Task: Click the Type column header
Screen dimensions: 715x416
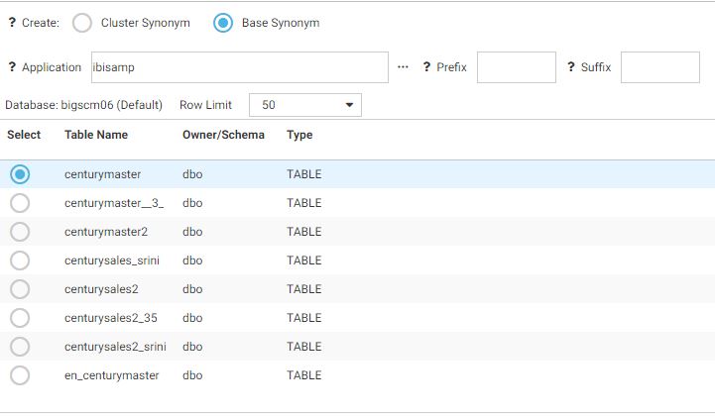Action: (299, 135)
